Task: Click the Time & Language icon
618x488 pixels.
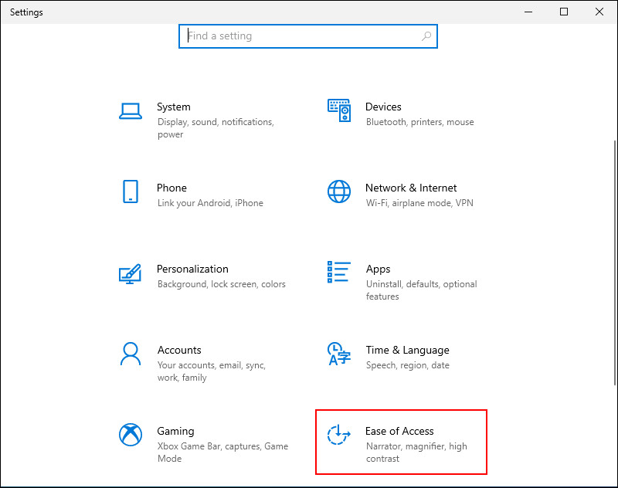Action: pyautogui.click(x=339, y=354)
